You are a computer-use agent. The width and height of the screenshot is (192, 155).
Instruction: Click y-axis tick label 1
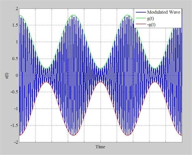pyautogui.click(x=17, y=42)
